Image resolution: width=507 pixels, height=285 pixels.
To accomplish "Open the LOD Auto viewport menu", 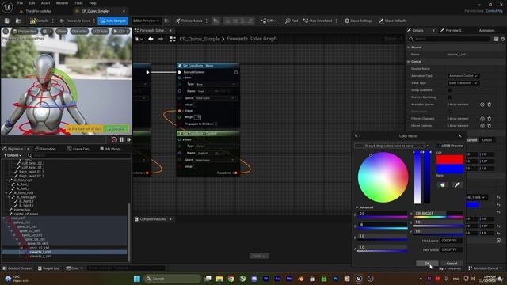I will point(101,32).
